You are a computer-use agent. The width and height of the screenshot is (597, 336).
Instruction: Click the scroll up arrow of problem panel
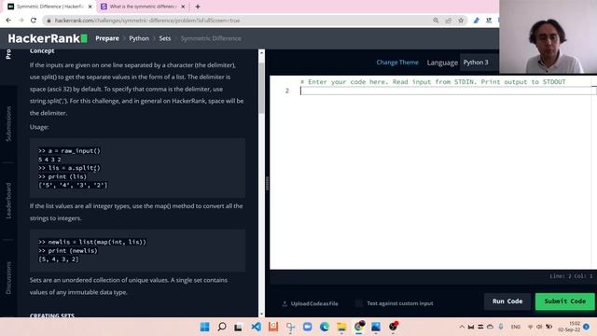261,53
